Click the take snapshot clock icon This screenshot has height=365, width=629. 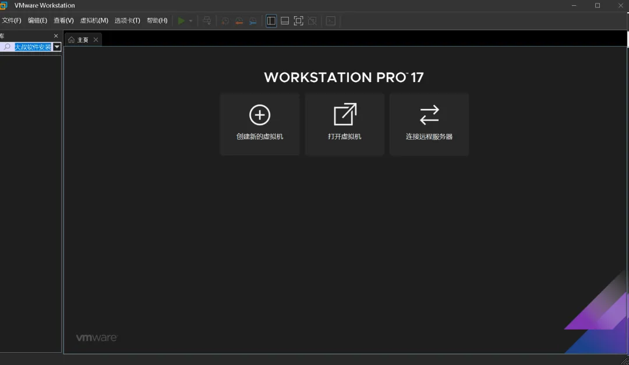click(x=225, y=21)
